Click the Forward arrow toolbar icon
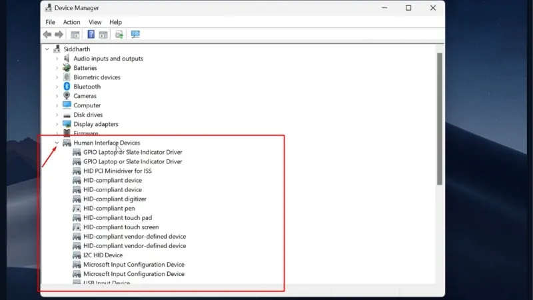533x300 pixels. coord(59,35)
